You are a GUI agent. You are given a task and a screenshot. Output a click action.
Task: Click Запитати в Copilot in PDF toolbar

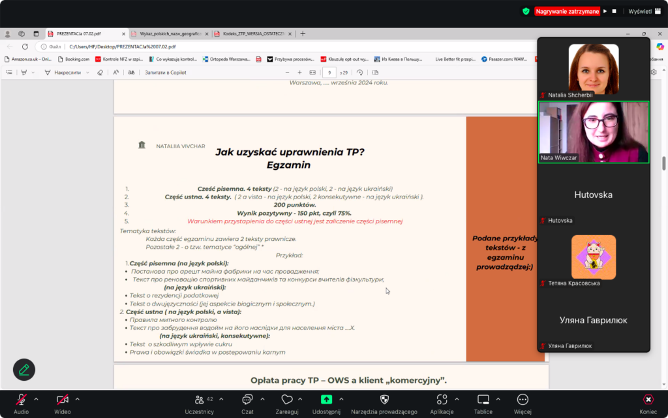[165, 72]
